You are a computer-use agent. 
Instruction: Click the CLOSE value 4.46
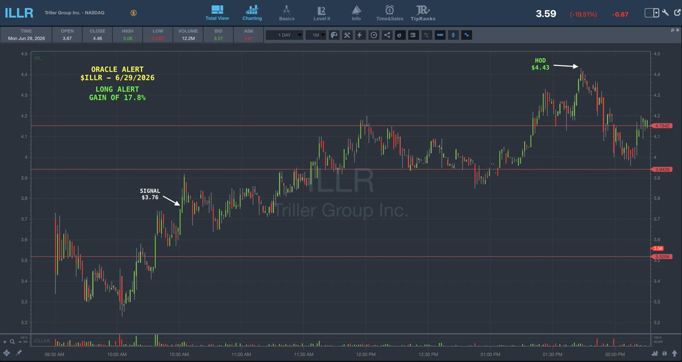(x=97, y=38)
